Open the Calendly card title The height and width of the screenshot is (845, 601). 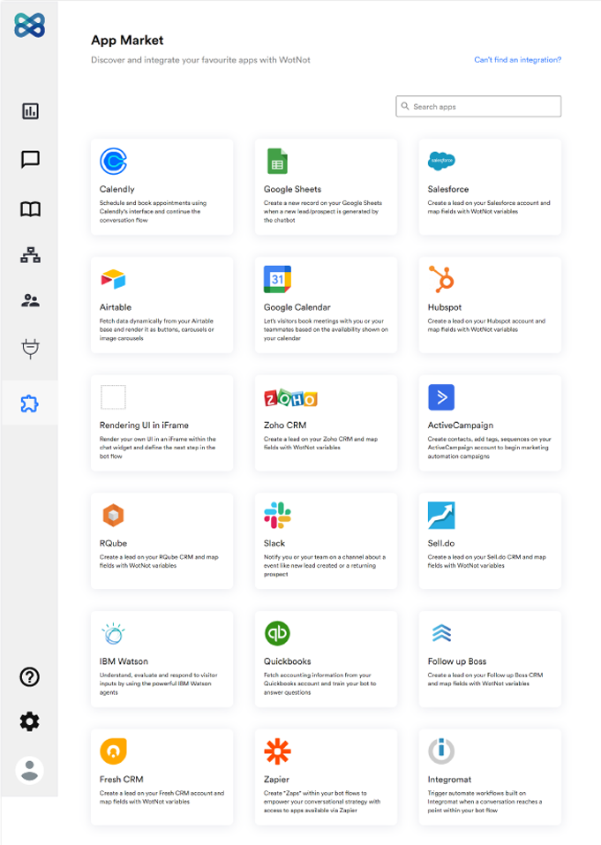(116, 189)
